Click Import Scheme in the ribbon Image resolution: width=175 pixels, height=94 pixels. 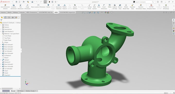75,7
